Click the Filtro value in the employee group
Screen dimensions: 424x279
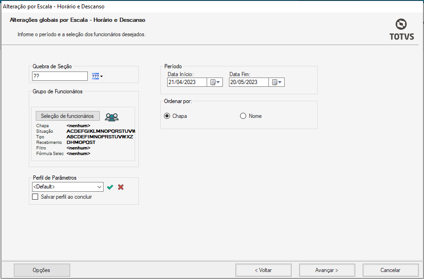tap(78, 148)
